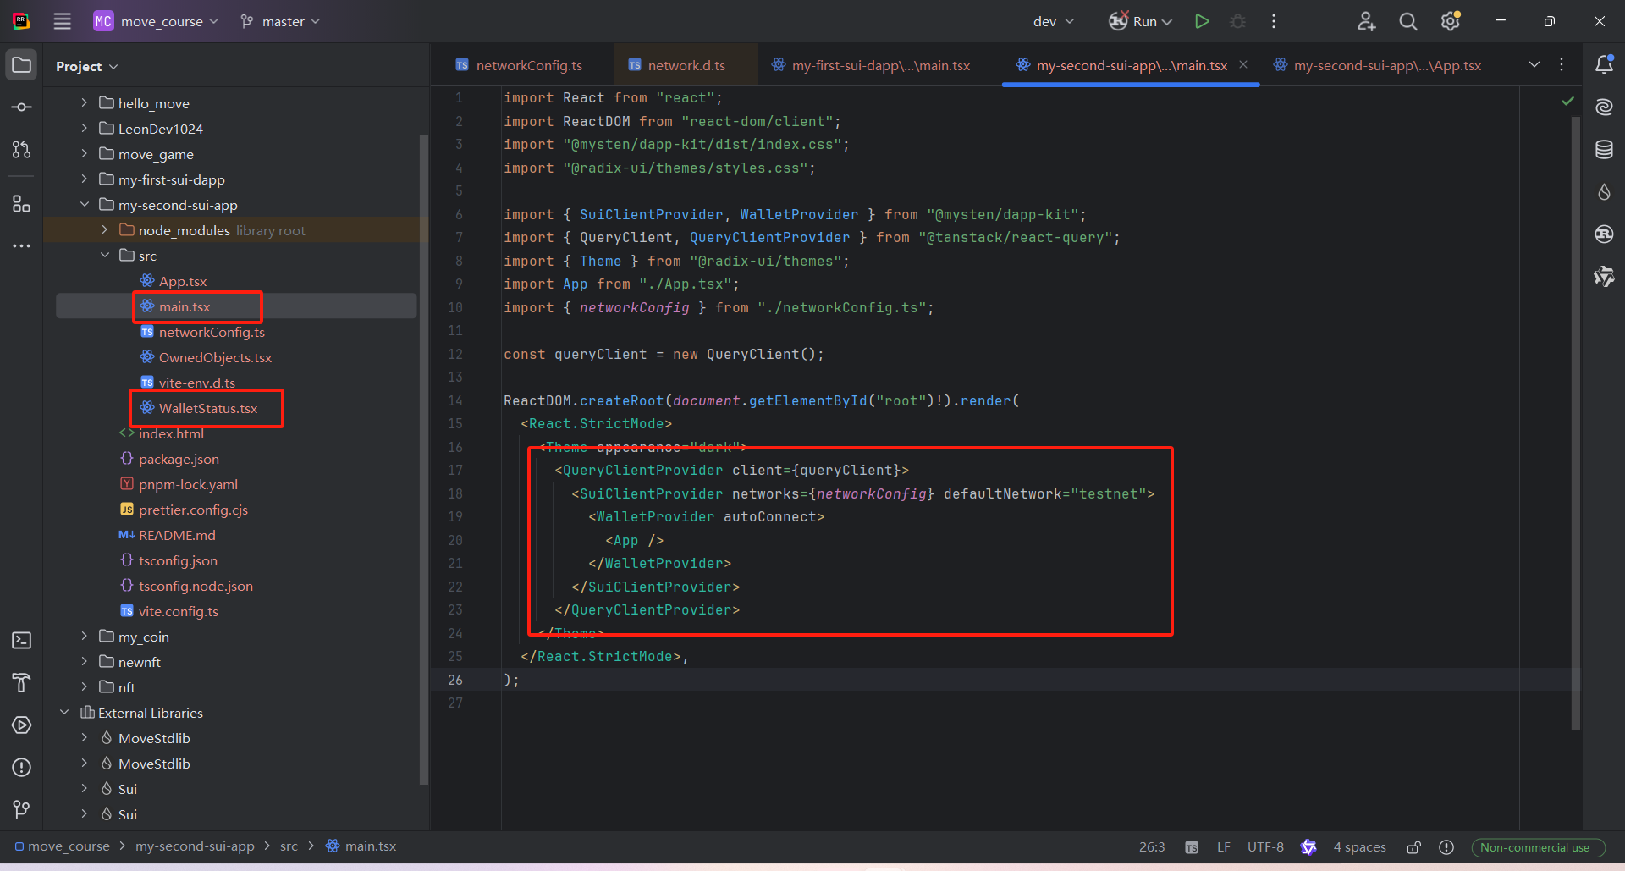Image resolution: width=1625 pixels, height=871 pixels.
Task: Switch to network.d.ts tab
Action: click(675, 65)
